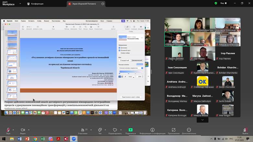Open the Приложения apps icon

pyautogui.click(x=174, y=130)
